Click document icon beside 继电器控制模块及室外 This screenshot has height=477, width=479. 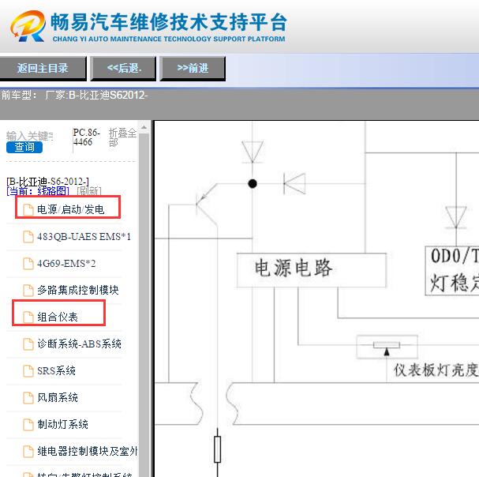[x=28, y=451]
